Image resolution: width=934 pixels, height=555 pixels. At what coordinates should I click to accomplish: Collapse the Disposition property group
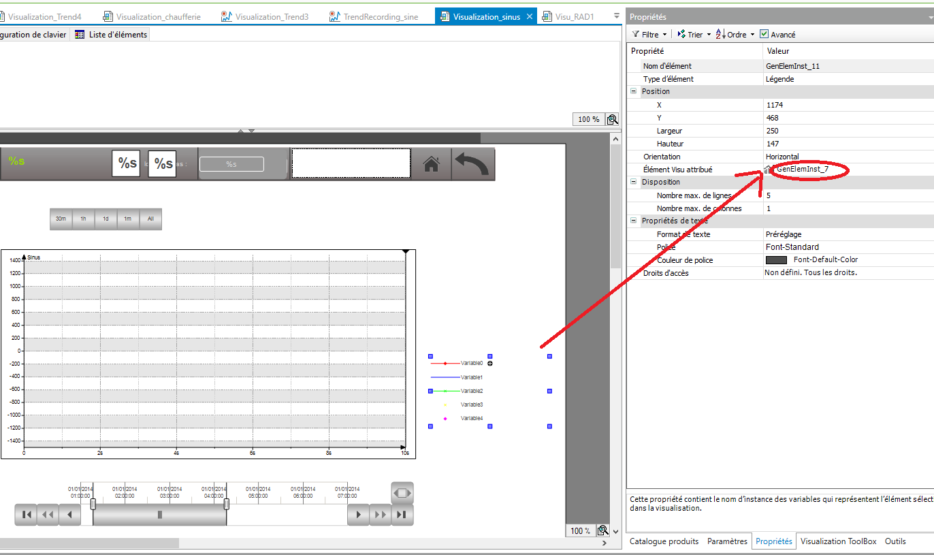tap(634, 183)
